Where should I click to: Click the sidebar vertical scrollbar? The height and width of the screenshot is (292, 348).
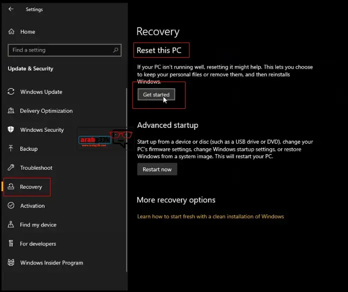tap(126, 180)
